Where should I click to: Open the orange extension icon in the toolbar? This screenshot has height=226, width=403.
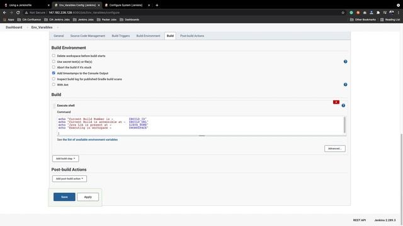point(358,13)
